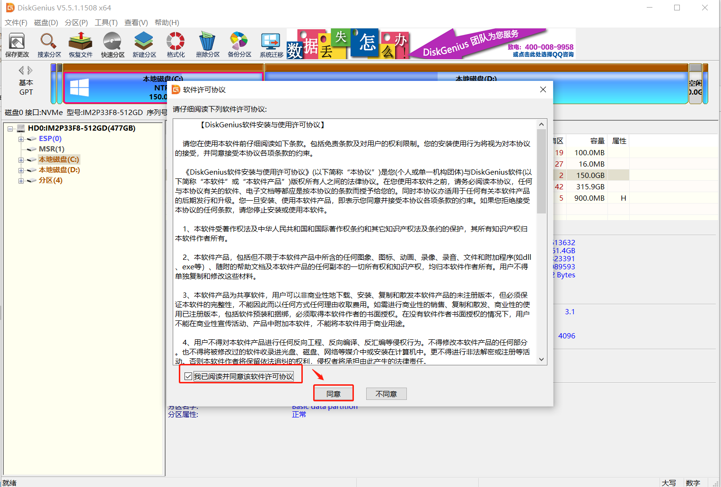Viewport: 721px width, 487px height.
Task: Select 本地磁盘(C:) in the disk tree
Action: tap(59, 159)
